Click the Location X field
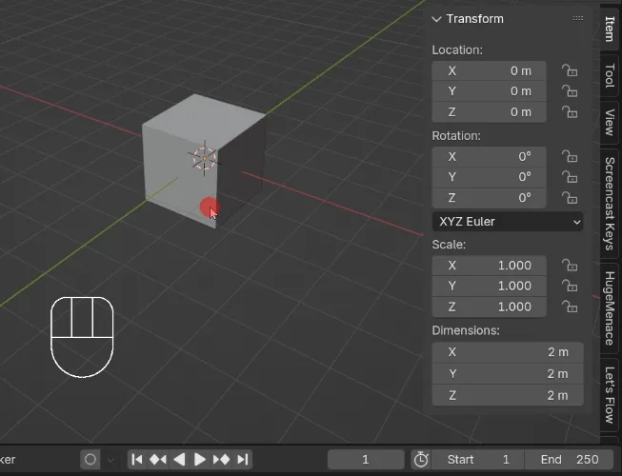 (x=489, y=71)
